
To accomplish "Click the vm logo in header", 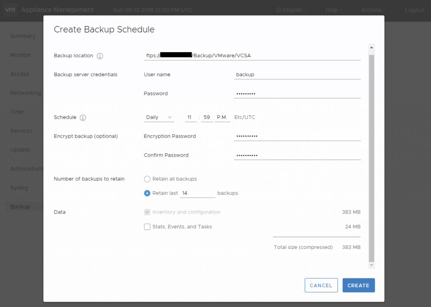I will 10,10.
